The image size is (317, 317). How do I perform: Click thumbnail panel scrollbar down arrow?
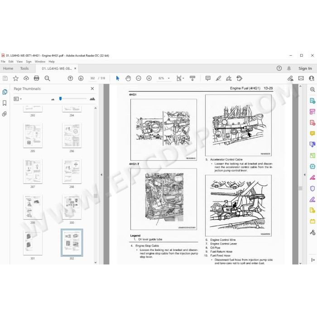pos(96,262)
